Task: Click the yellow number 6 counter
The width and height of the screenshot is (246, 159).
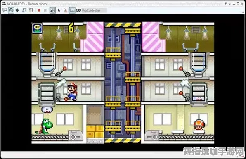Action: pyautogui.click(x=71, y=28)
